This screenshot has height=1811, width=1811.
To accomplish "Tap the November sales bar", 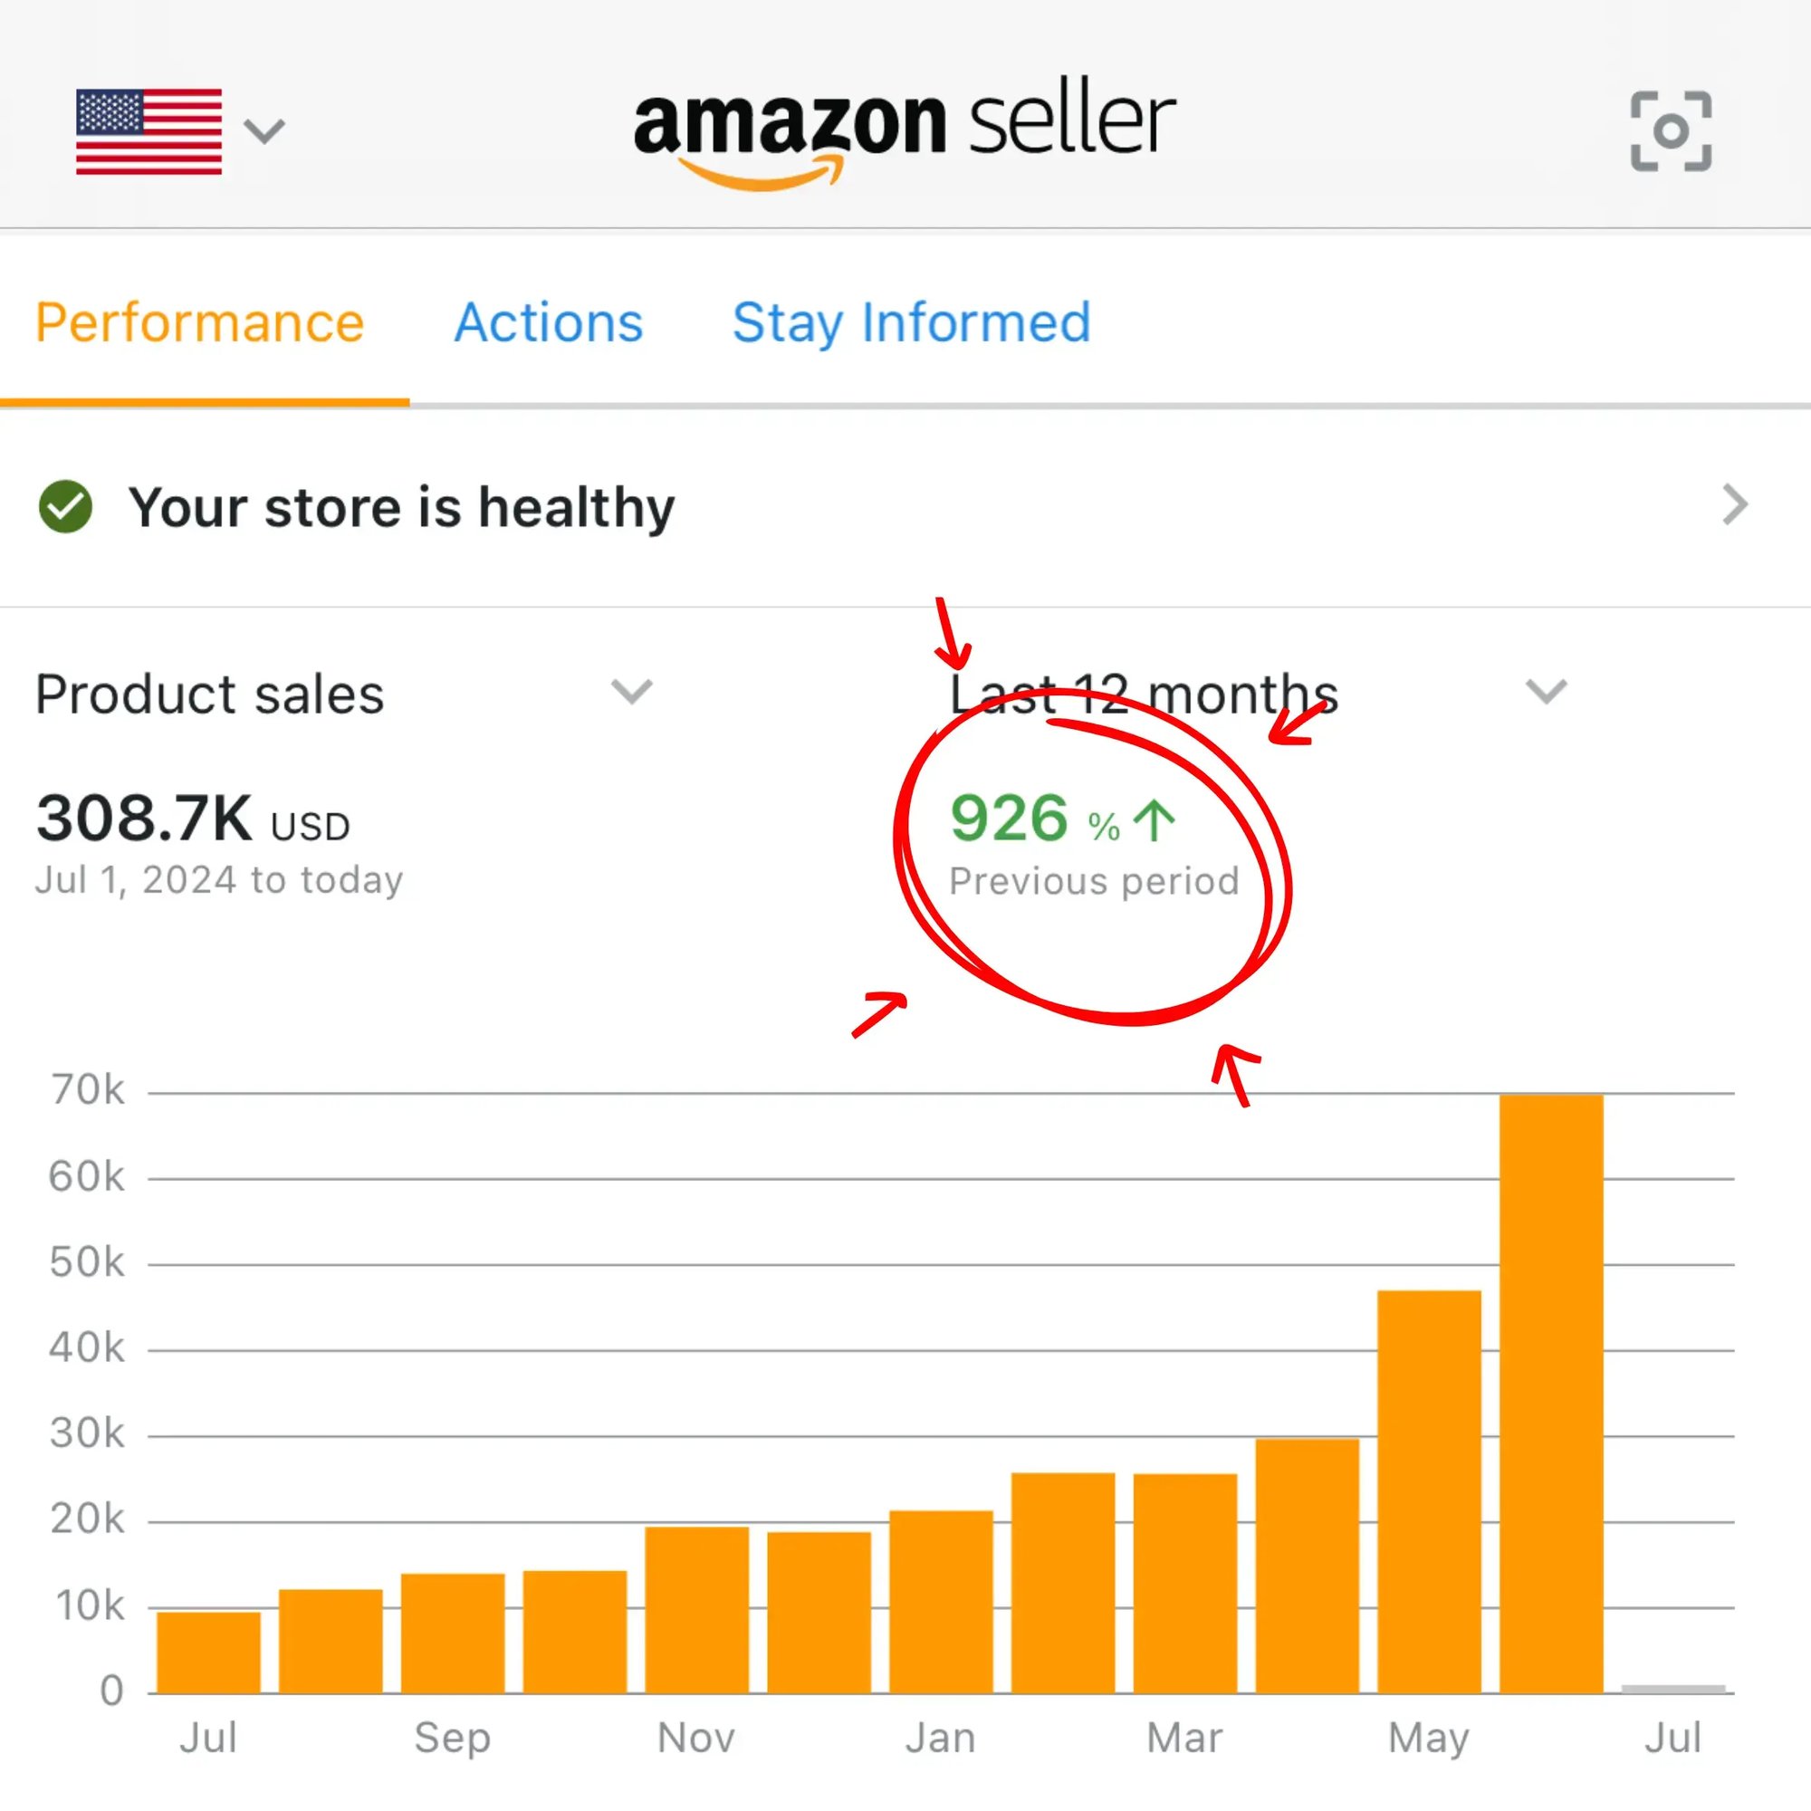I will 696,1609.
